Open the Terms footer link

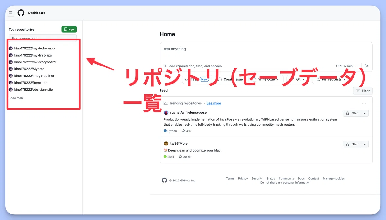(x=230, y=179)
